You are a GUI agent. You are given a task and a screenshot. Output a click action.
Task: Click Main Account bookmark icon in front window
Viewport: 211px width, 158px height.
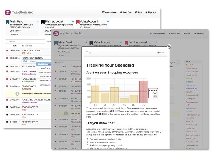91,43
